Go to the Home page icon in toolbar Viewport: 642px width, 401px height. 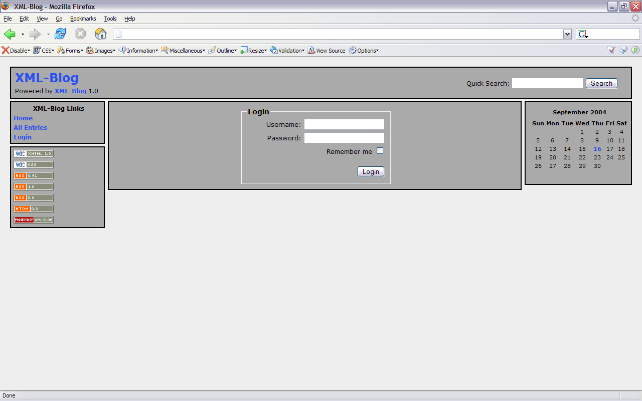[101, 34]
